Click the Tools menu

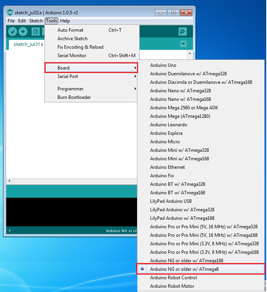pos(52,21)
